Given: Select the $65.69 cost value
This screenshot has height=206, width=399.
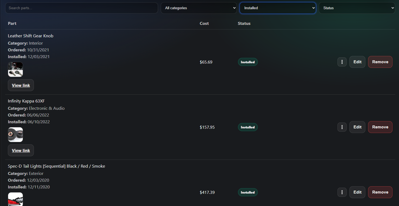Looking at the screenshot, I should tap(206, 62).
